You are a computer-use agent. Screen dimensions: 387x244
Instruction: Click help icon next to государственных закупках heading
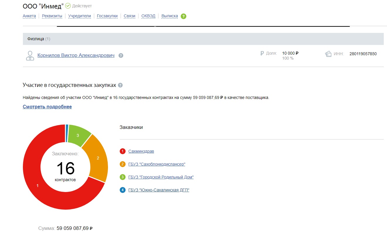(x=120, y=85)
